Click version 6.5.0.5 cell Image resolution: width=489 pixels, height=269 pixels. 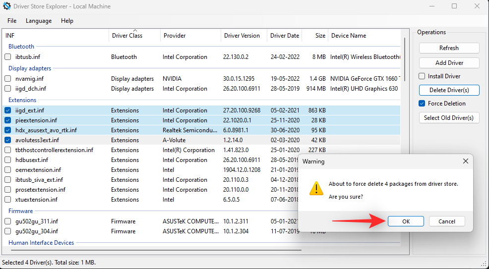pos(232,200)
